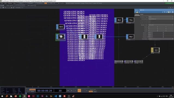Open the Edit menu
The height and width of the screenshot is (98, 174).
(5, 3)
